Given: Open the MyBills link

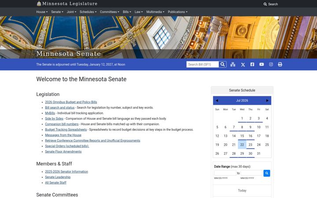Looking at the screenshot, I should [50, 113].
